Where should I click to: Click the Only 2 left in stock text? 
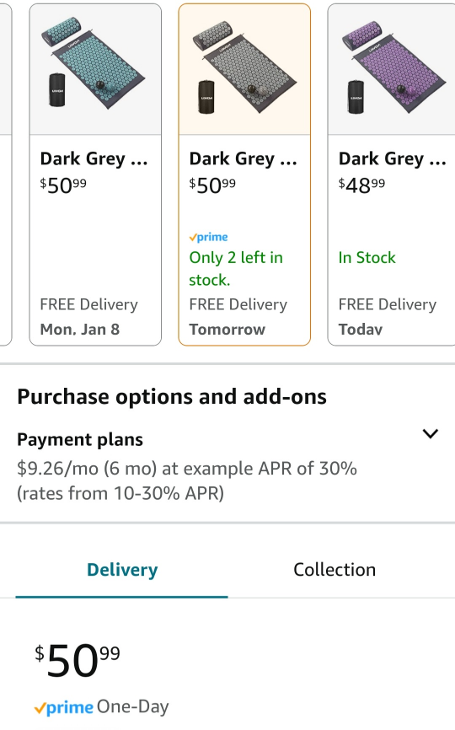236,269
